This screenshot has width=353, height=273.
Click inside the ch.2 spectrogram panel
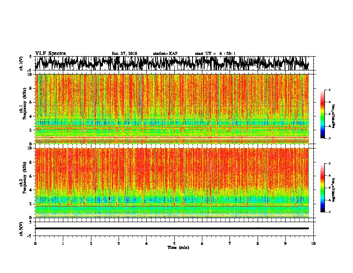coord(172,183)
